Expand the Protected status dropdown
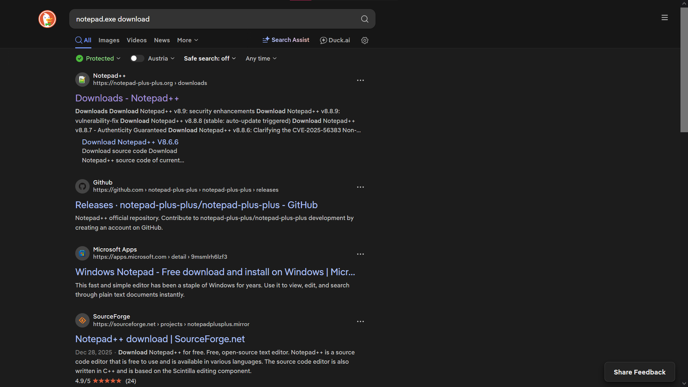This screenshot has width=688, height=387. [x=99, y=58]
